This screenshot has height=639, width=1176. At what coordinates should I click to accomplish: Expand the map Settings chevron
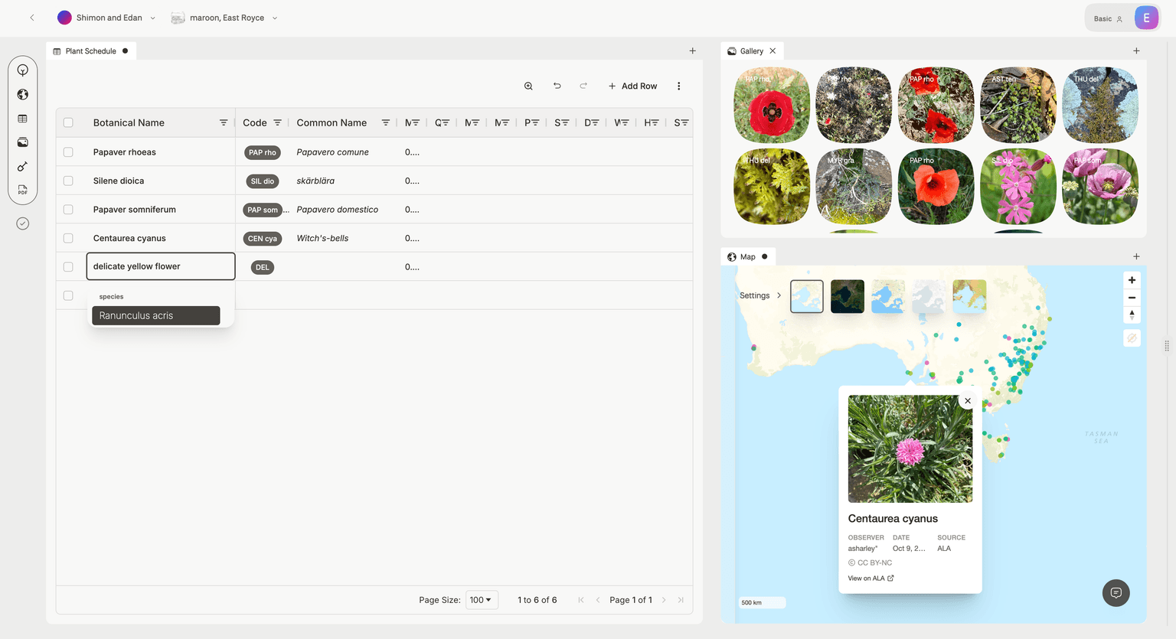pos(779,295)
